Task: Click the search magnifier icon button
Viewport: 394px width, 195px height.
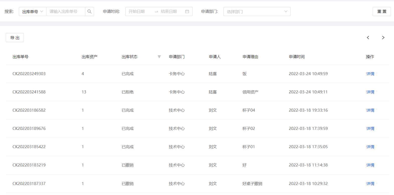Action: [x=90, y=12]
